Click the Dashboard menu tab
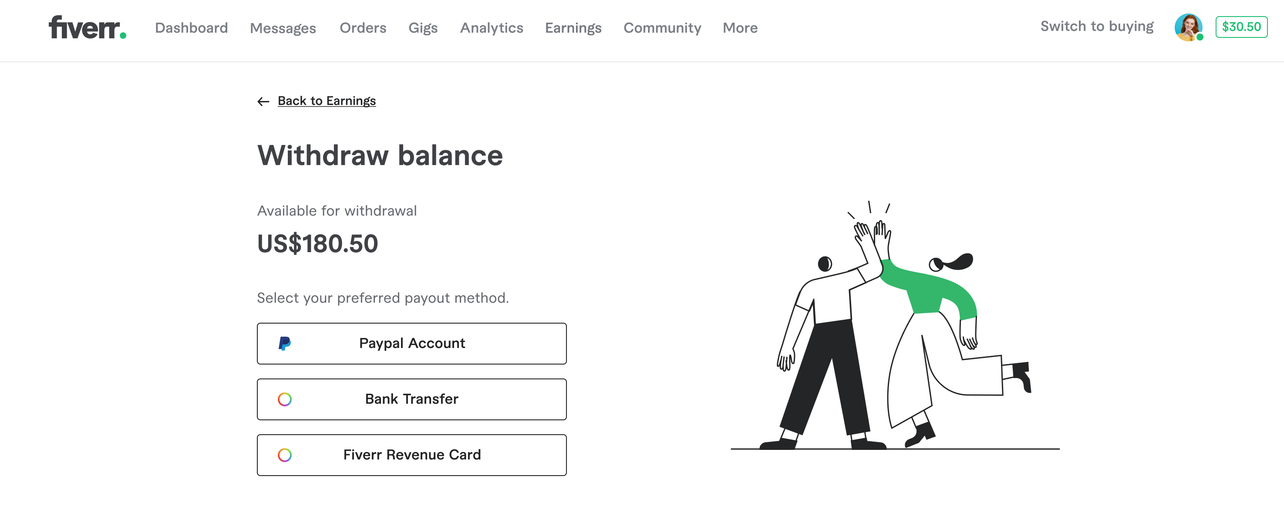 click(x=191, y=27)
